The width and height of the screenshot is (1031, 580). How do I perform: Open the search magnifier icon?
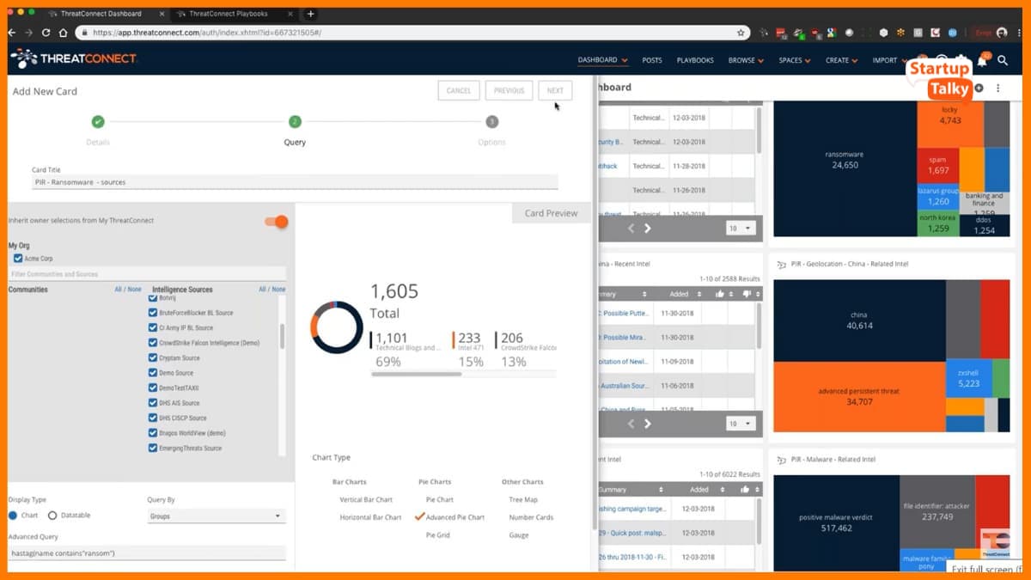pos(1003,61)
